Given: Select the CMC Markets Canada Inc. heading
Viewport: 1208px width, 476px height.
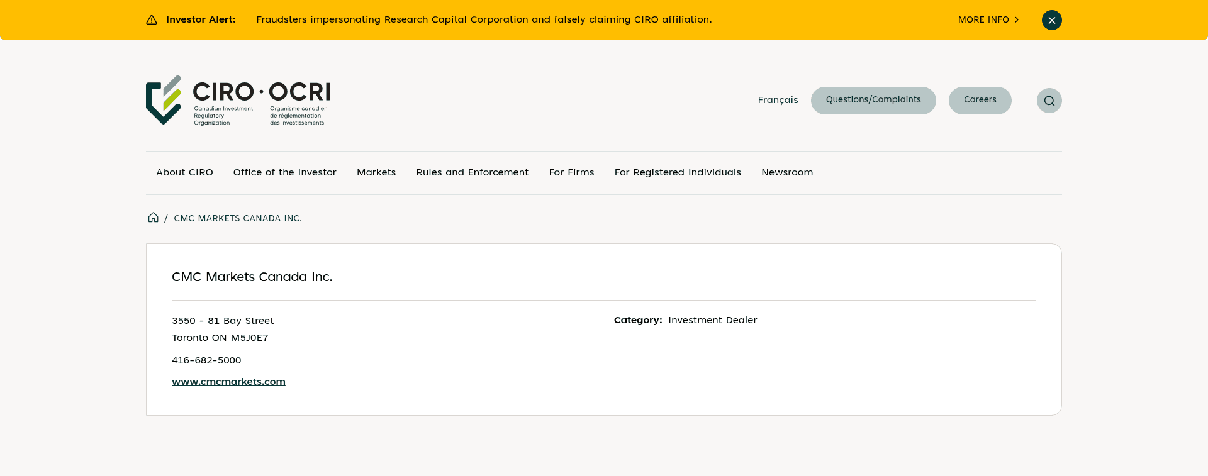Looking at the screenshot, I should point(252,277).
